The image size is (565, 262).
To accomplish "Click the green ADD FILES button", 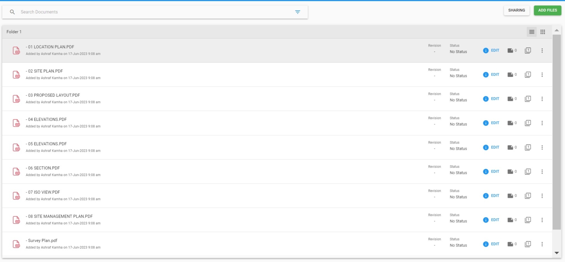I will tap(547, 10).
